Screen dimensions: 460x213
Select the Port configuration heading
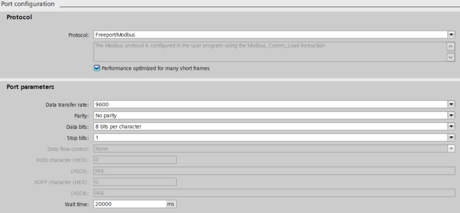[x=28, y=4]
